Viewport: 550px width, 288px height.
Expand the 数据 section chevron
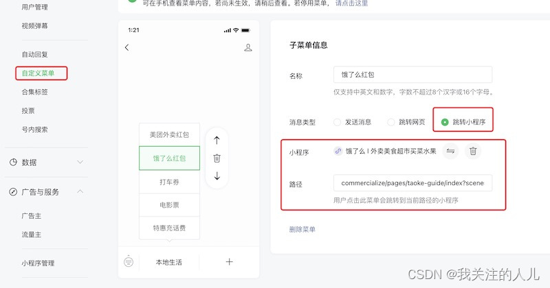[80, 162]
